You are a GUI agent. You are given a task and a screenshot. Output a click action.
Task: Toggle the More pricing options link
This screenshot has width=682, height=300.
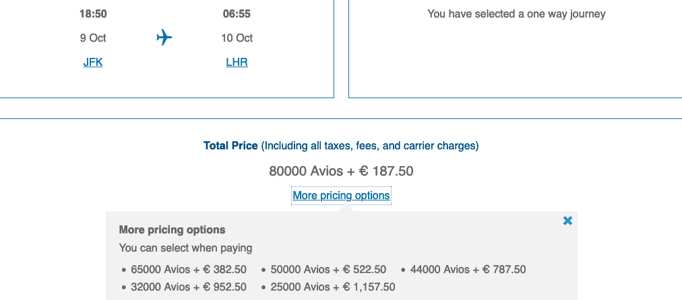click(341, 196)
